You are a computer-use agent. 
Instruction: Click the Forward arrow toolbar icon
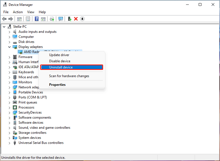(x=11, y=19)
